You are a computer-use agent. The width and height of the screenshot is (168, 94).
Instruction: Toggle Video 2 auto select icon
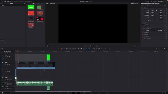[7, 64]
